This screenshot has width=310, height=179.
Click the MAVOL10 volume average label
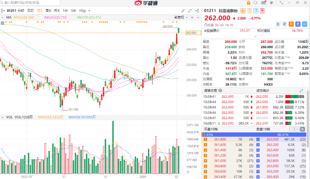coord(82,117)
